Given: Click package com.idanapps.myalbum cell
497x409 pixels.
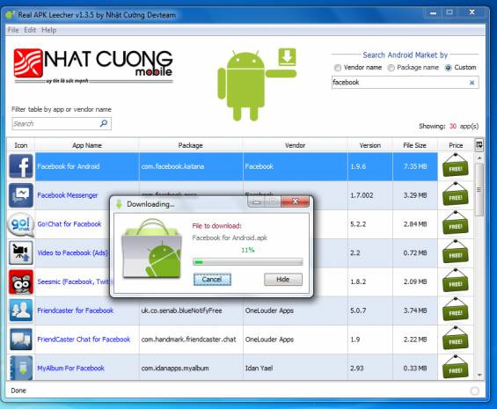Looking at the screenshot, I should [191, 368].
